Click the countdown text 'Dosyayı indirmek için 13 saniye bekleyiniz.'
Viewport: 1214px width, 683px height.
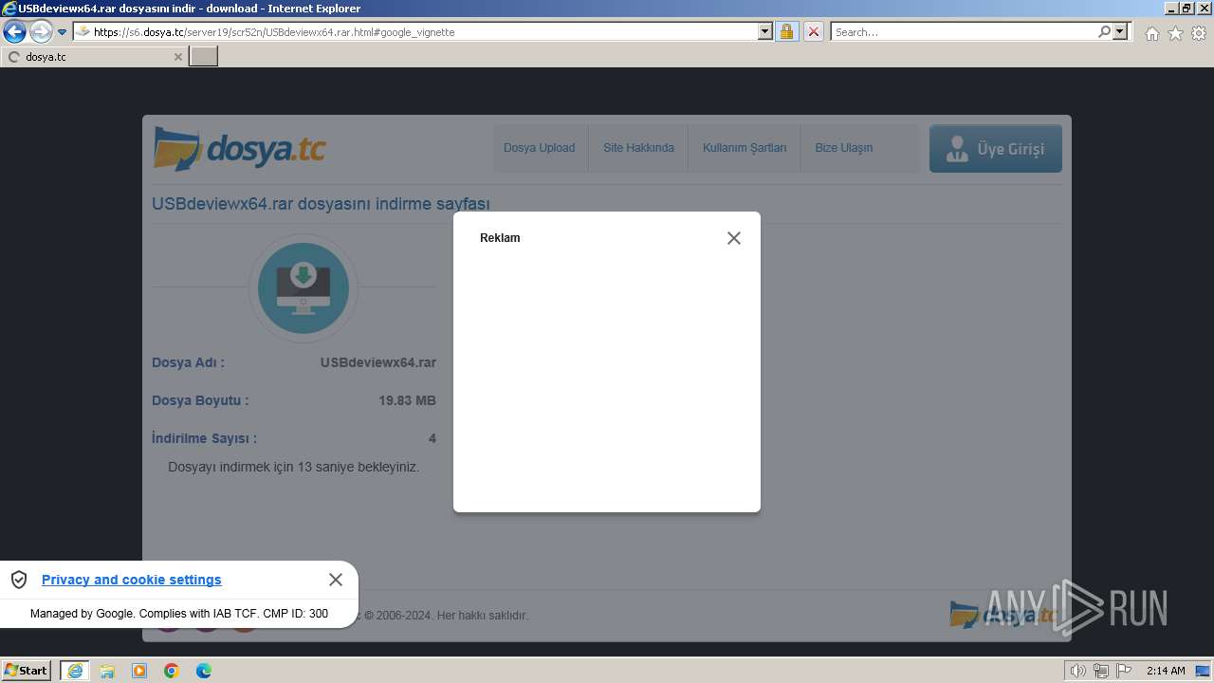[294, 467]
